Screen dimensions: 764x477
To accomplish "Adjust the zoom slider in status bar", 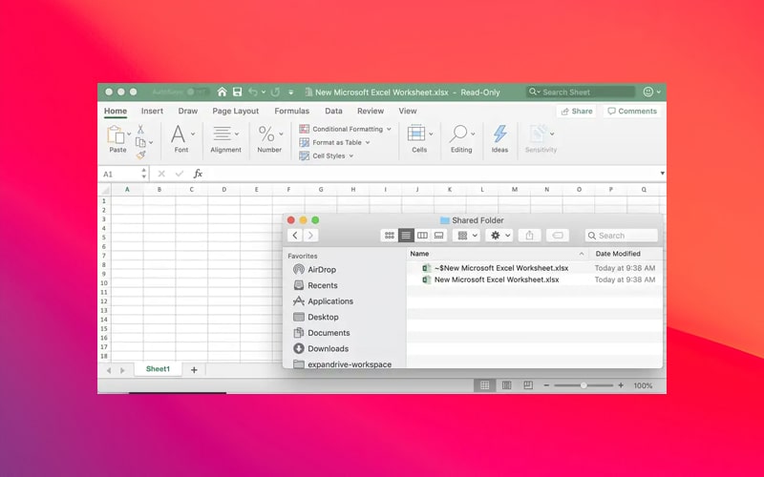I will tap(584, 385).
